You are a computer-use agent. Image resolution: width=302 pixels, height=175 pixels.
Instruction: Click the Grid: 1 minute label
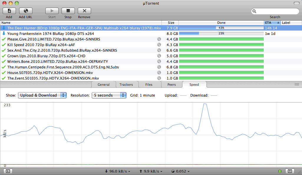(143, 95)
